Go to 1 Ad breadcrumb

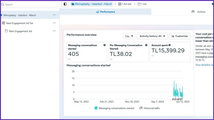coord(142,4)
